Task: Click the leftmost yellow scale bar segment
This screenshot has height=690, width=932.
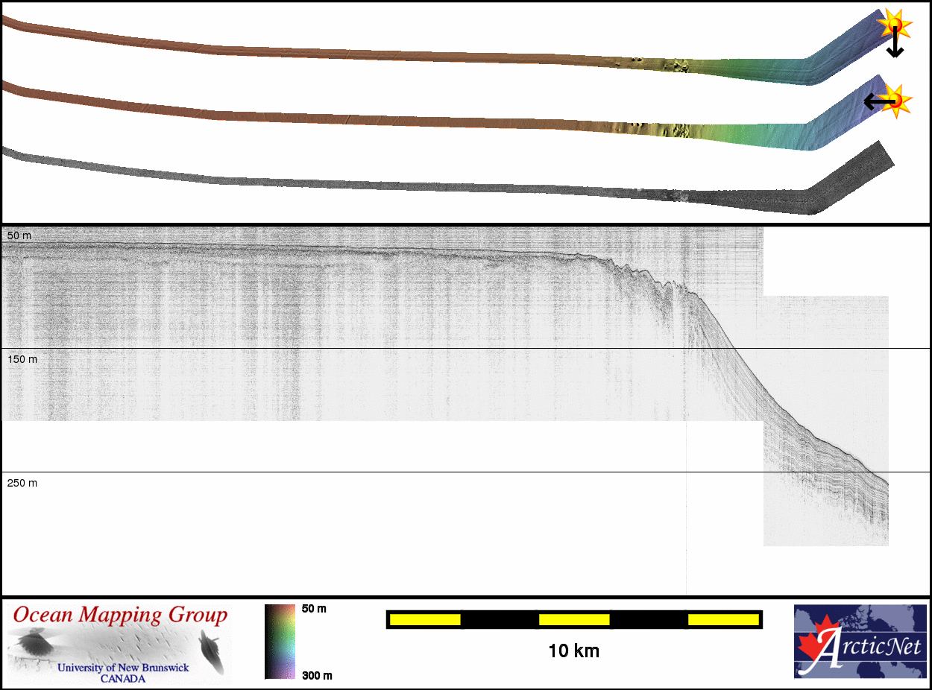Action: pyautogui.click(x=425, y=619)
